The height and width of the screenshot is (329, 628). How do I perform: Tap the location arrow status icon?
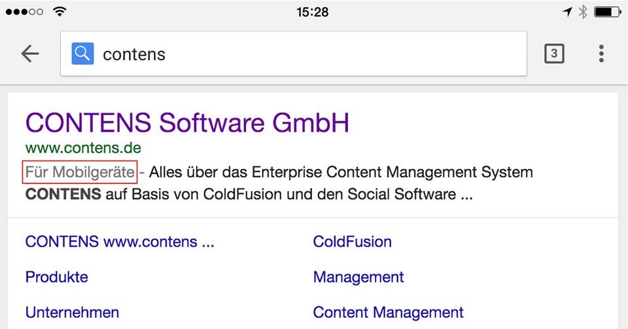pyautogui.click(x=567, y=12)
